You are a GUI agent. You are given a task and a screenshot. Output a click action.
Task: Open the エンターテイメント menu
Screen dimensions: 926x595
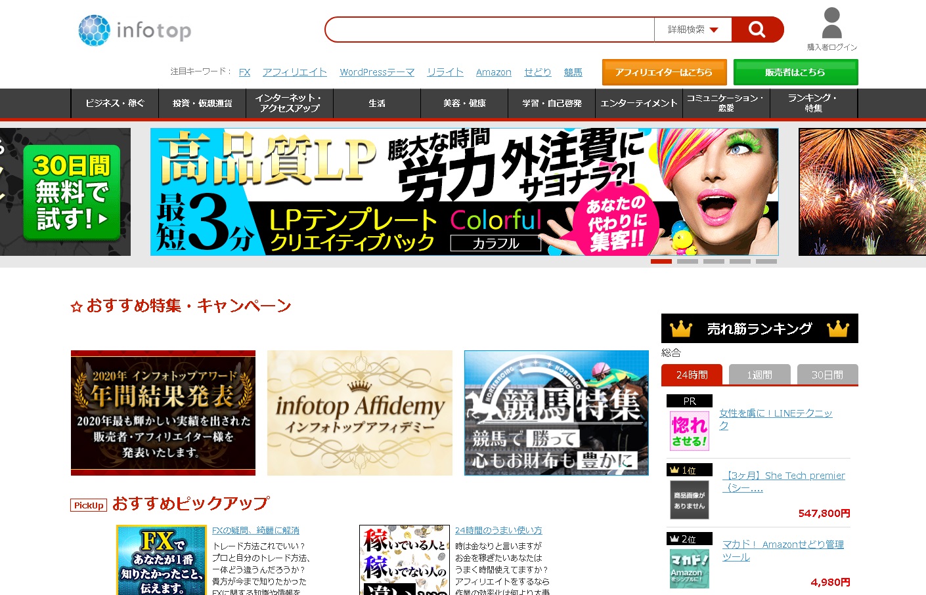click(x=639, y=103)
